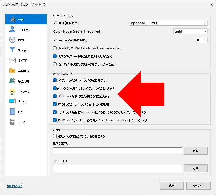Open the サーバ server icon
Viewport: 216px width, 195px height.
(12, 122)
